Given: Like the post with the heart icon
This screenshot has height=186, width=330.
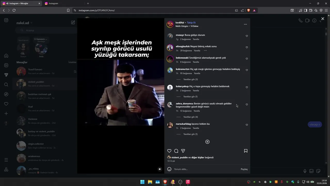Looking at the screenshot, I should 169,151.
